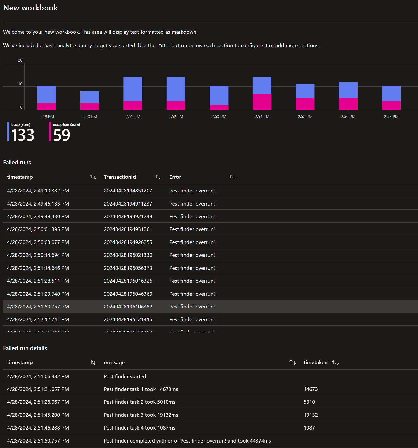The image size is (418, 448).
Task: Select the trace (Sum) 133 legend tile
Action: (x=21, y=132)
